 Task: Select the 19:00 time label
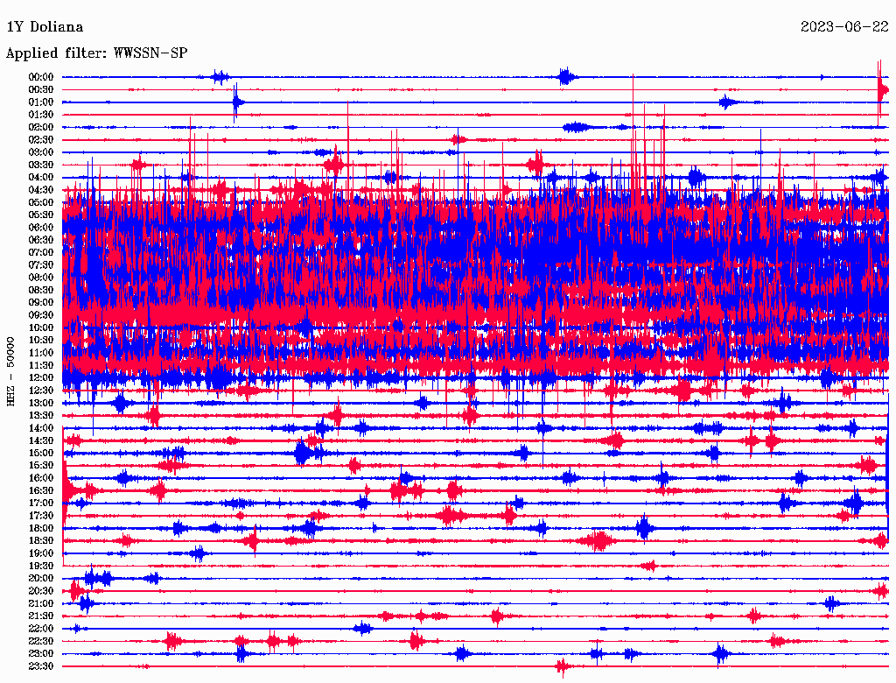pyautogui.click(x=41, y=553)
